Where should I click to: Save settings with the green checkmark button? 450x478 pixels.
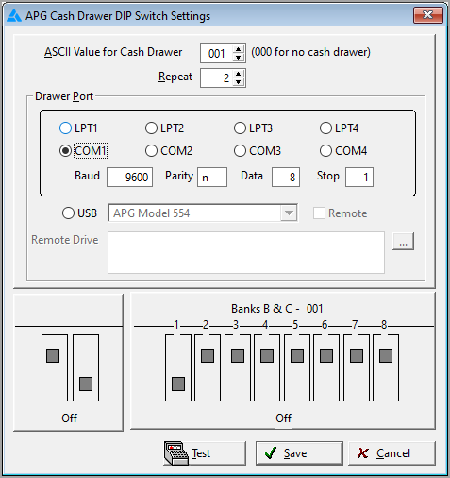(299, 453)
